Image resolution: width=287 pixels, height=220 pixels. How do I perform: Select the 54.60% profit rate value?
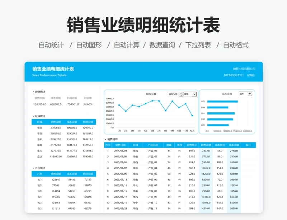pyautogui.click(x=88, y=104)
